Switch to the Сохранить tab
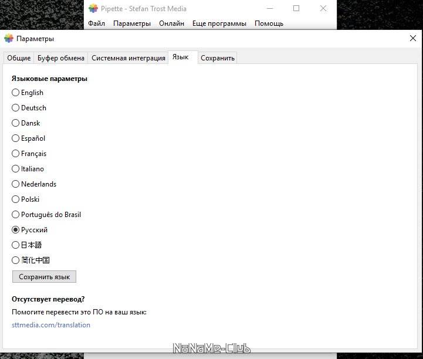The height and width of the screenshot is (359, 423). tap(218, 58)
